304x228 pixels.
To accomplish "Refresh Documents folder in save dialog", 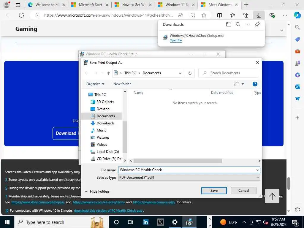I will coord(190,73).
